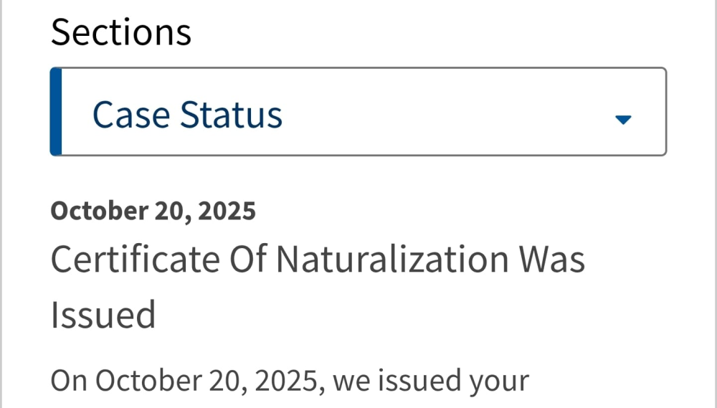
Task: Click the word "Issued" in the heading
Action: click(103, 315)
